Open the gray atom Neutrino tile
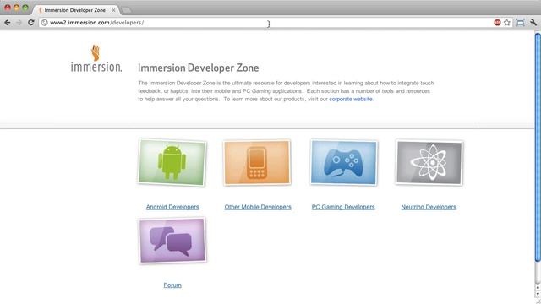This screenshot has height=304, width=541. [429, 162]
